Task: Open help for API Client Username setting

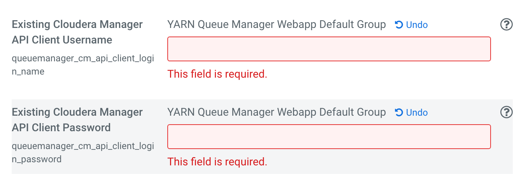Action: (x=506, y=25)
